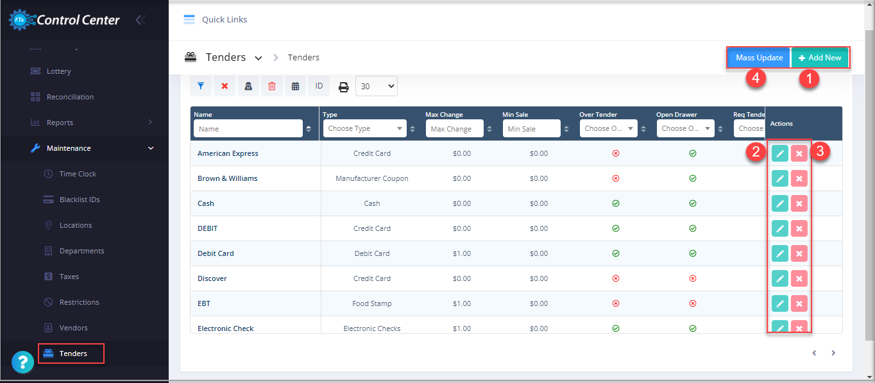The height and width of the screenshot is (383, 875).
Task: Collapse the sidebar with double chevron
Action: [x=140, y=20]
